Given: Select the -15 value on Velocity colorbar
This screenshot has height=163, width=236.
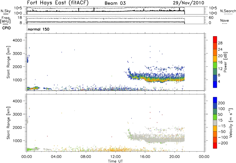Looking at the screenshot, I should coord(222,126).
